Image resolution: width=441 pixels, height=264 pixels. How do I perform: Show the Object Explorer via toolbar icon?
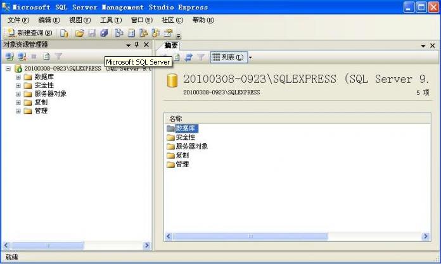tap(143, 33)
